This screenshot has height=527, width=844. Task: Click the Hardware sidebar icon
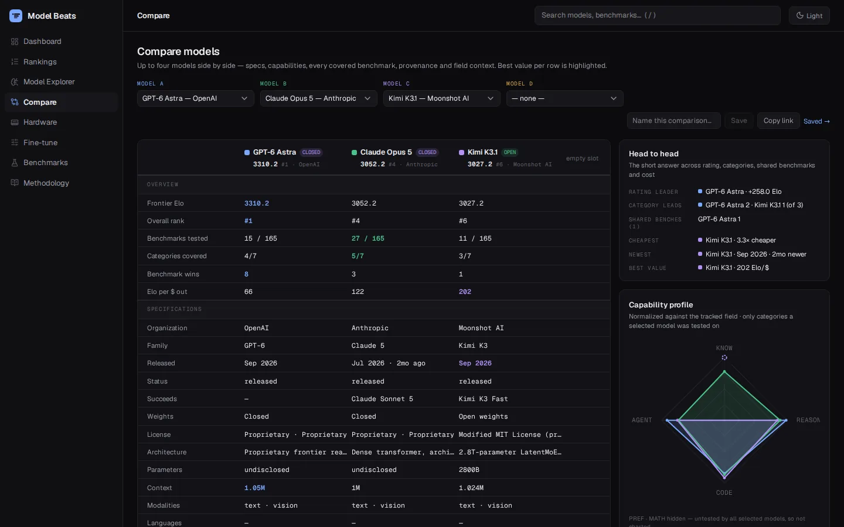15,122
